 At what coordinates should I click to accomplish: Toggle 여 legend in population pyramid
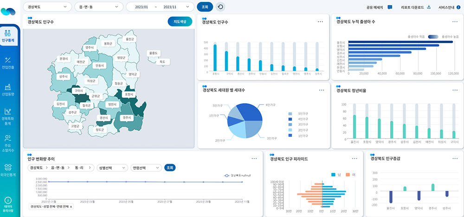click(x=348, y=174)
